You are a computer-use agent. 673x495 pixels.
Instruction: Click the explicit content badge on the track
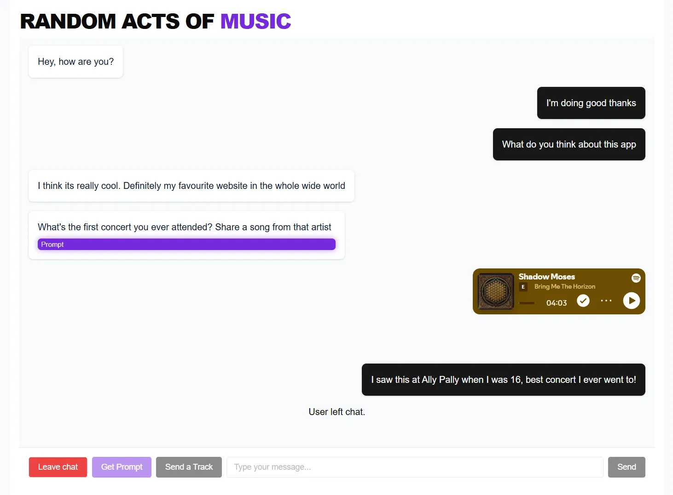[523, 286]
